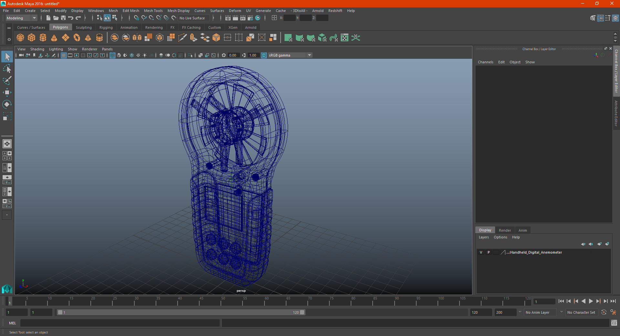Viewport: 620px width, 336px height.
Task: Expand the Attribute Editor side tab
Action: [x=616, y=113]
